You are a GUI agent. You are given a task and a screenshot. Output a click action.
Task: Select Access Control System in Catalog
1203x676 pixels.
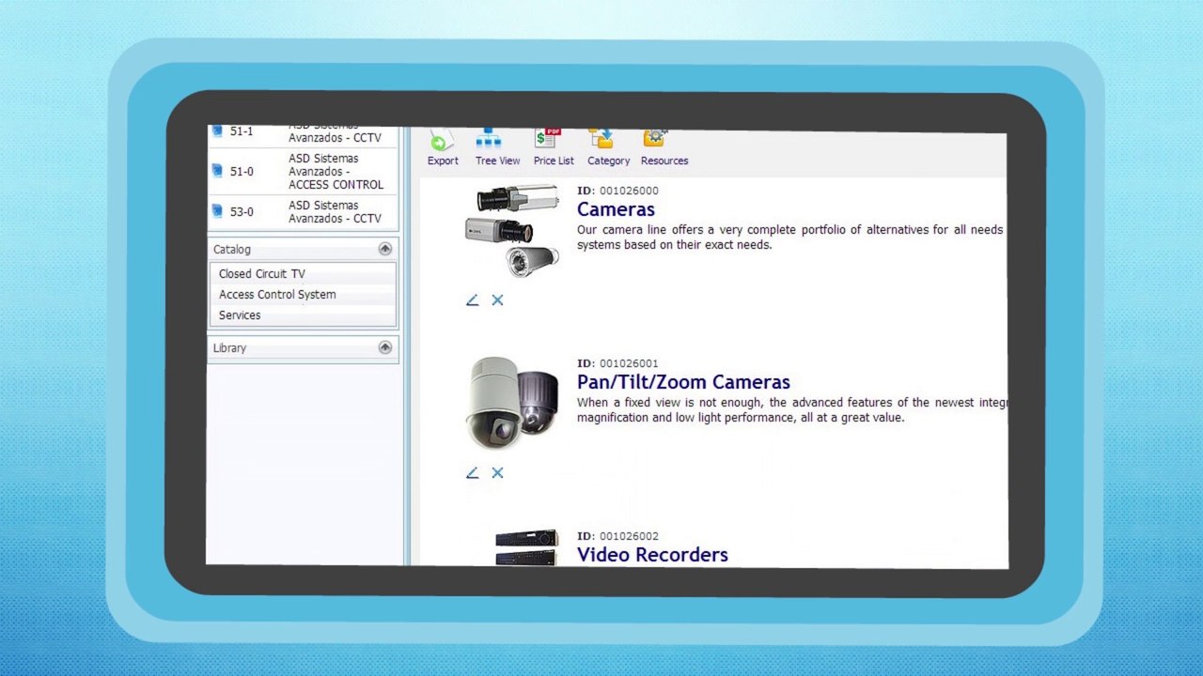(277, 295)
